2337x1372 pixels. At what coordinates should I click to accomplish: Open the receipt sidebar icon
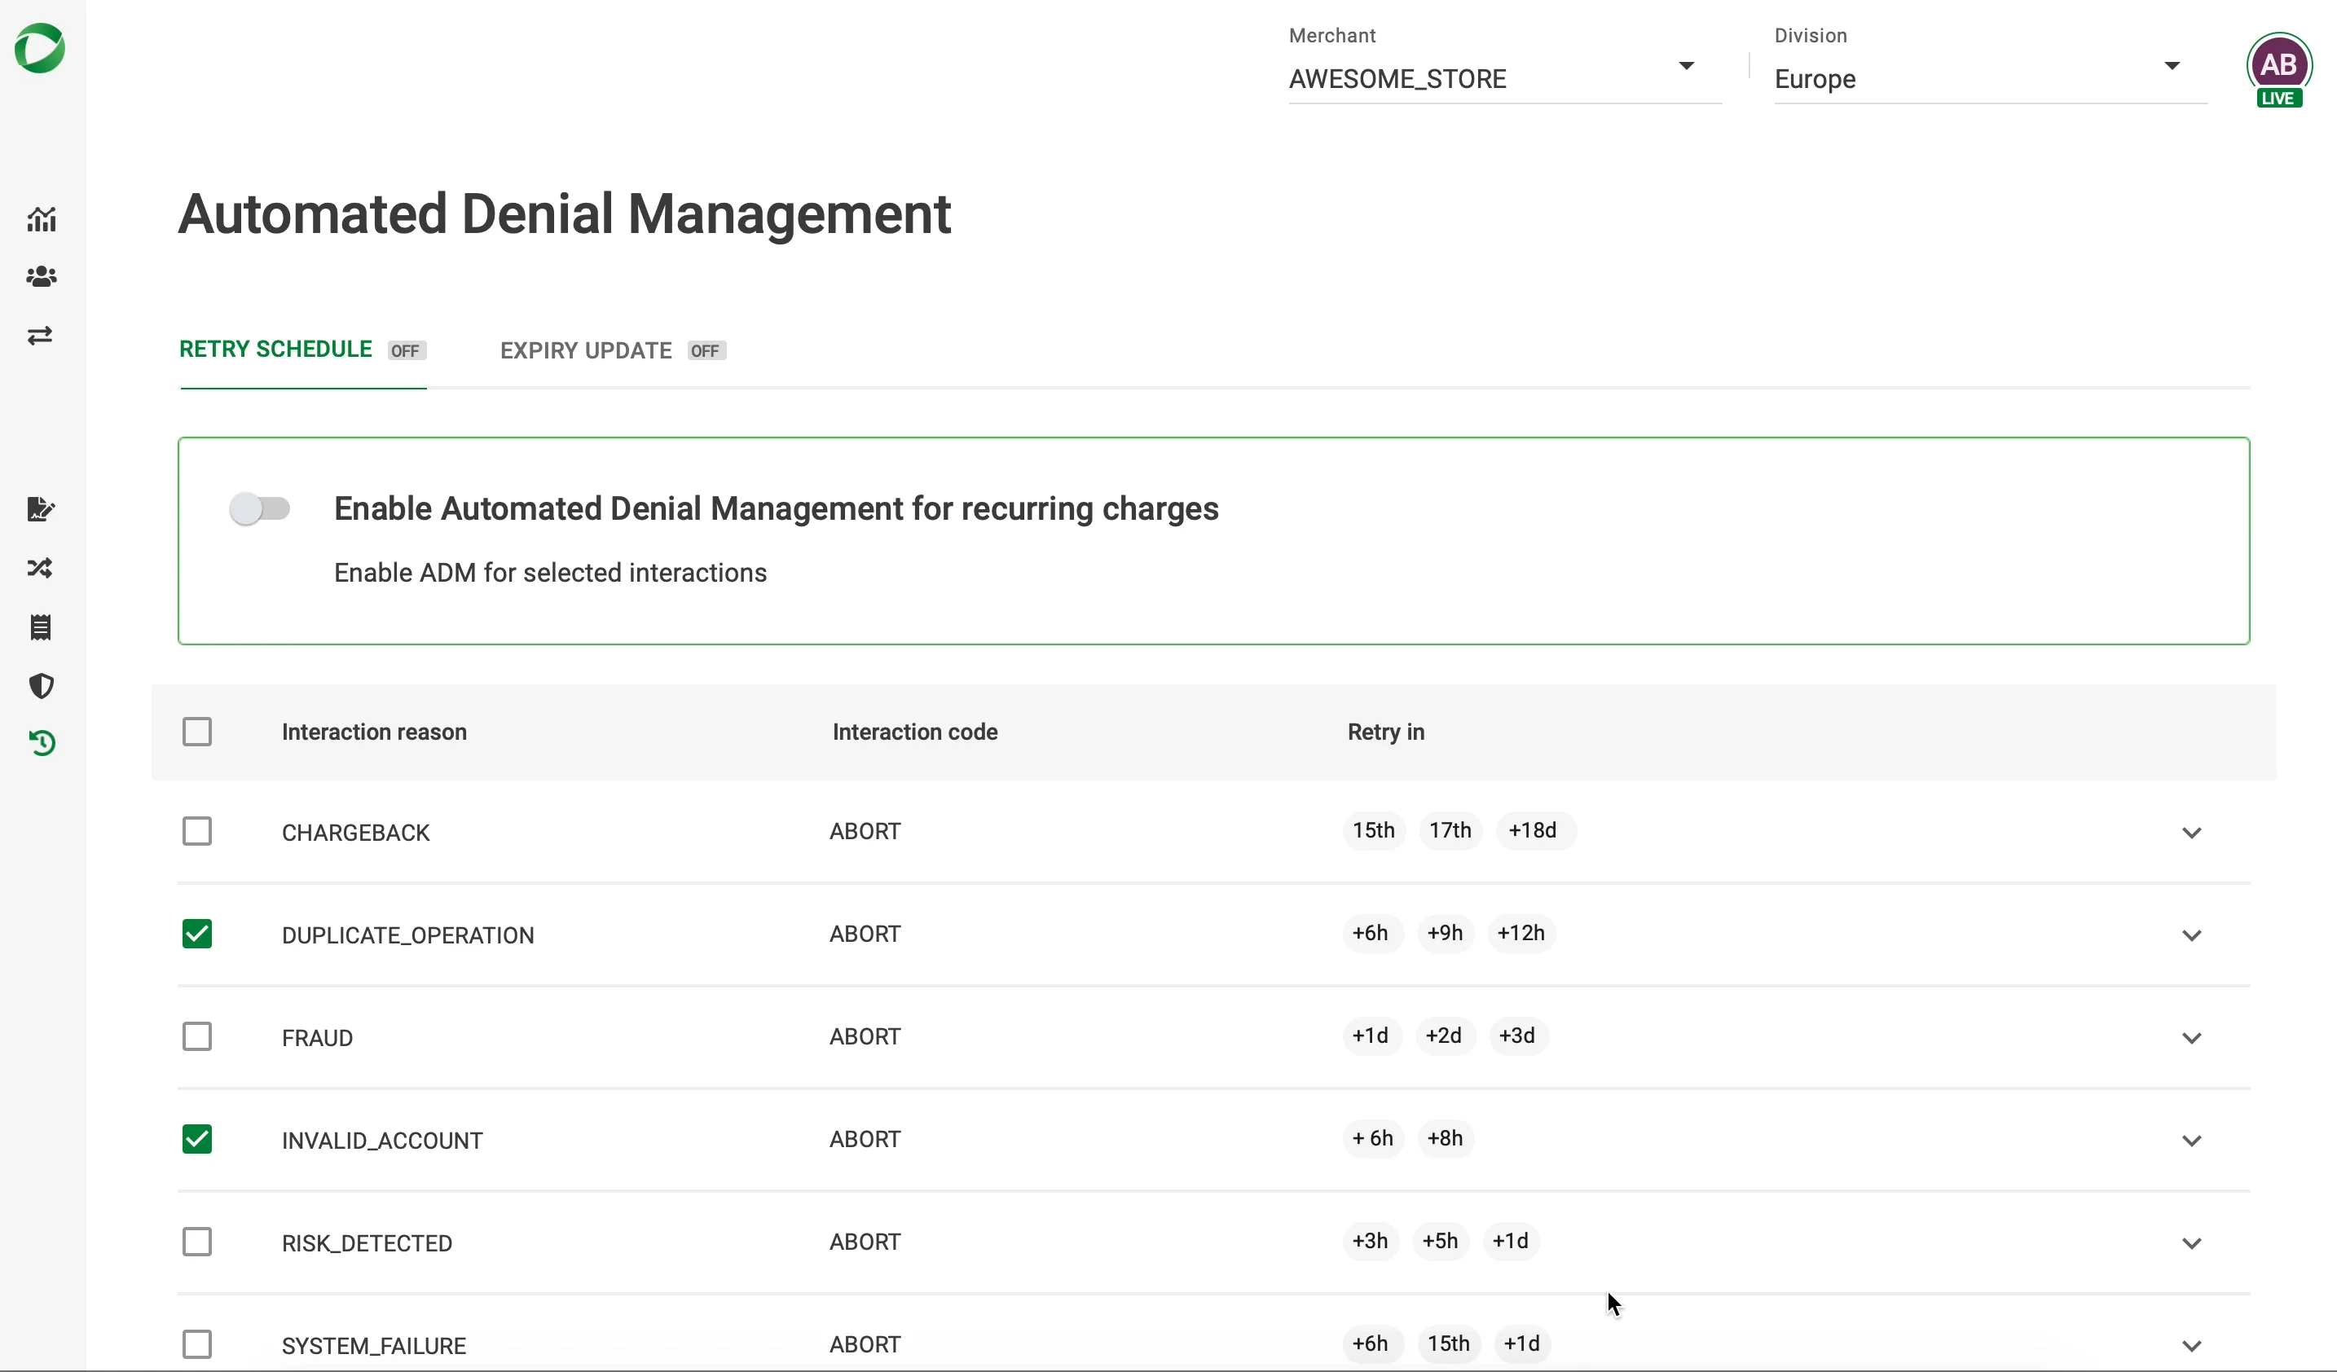[x=41, y=627]
